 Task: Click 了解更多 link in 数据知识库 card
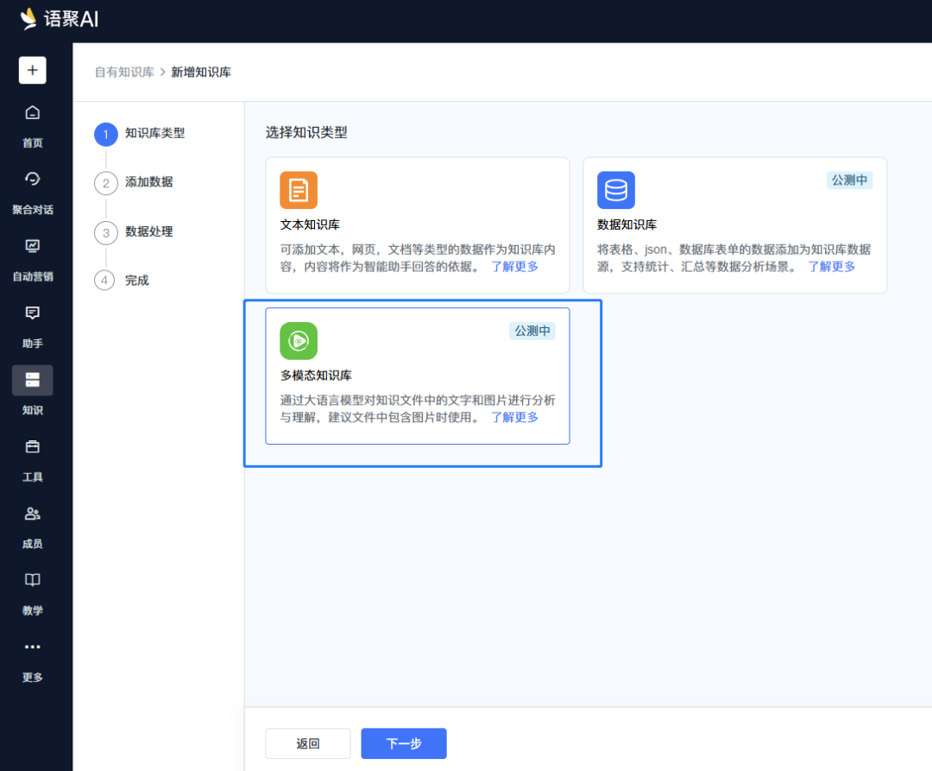click(832, 266)
